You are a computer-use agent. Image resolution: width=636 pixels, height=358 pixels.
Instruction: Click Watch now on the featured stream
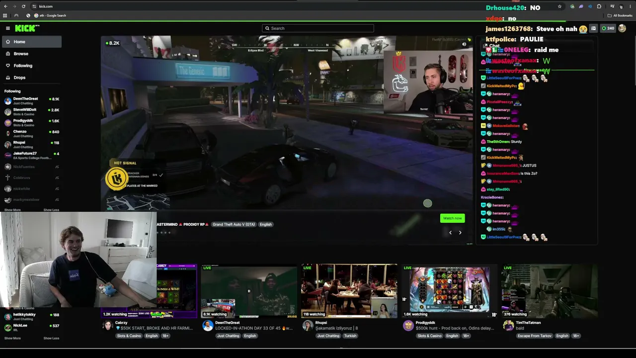click(452, 218)
